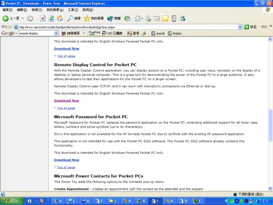
Task: Click Top of page link above Microsoft Password heading
Action: pyautogui.click(x=66, y=108)
